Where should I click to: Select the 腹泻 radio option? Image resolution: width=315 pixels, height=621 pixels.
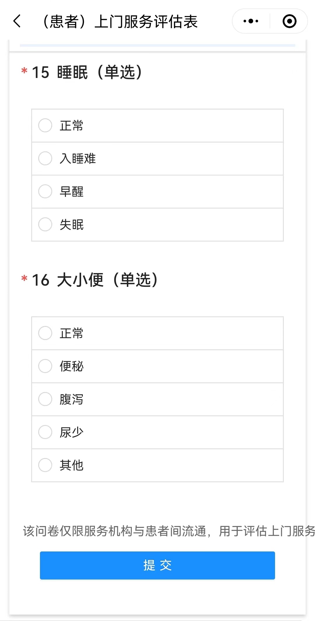[45, 399]
